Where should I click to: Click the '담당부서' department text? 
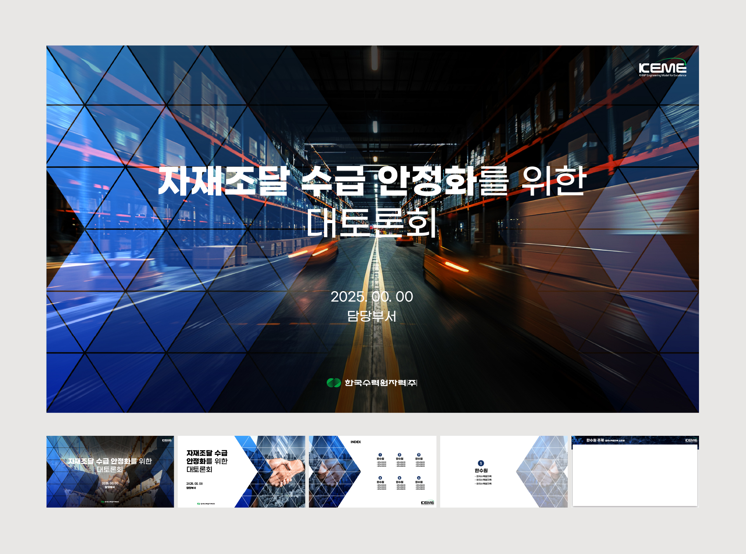click(372, 316)
